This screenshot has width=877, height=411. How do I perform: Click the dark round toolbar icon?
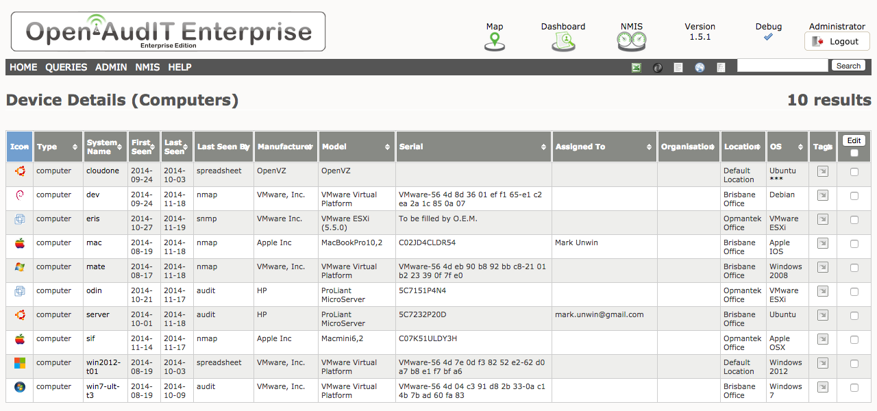658,67
